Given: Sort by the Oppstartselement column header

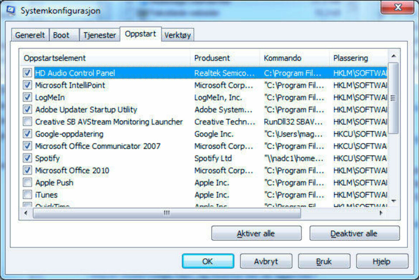Looking at the screenshot, I should pyautogui.click(x=105, y=58).
